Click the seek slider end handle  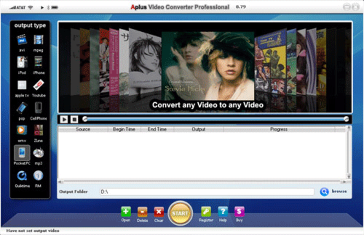click(x=346, y=119)
